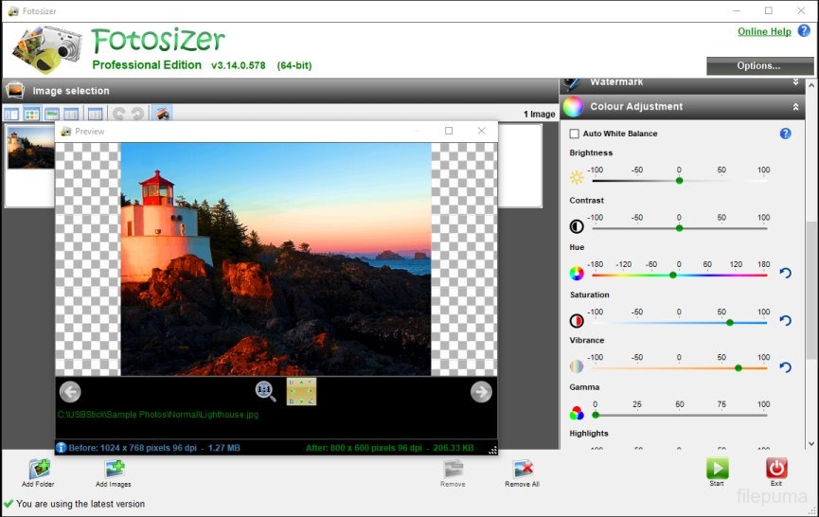Screen dimensions: 819x517
Task: Open the Online Help link
Action: pos(764,31)
